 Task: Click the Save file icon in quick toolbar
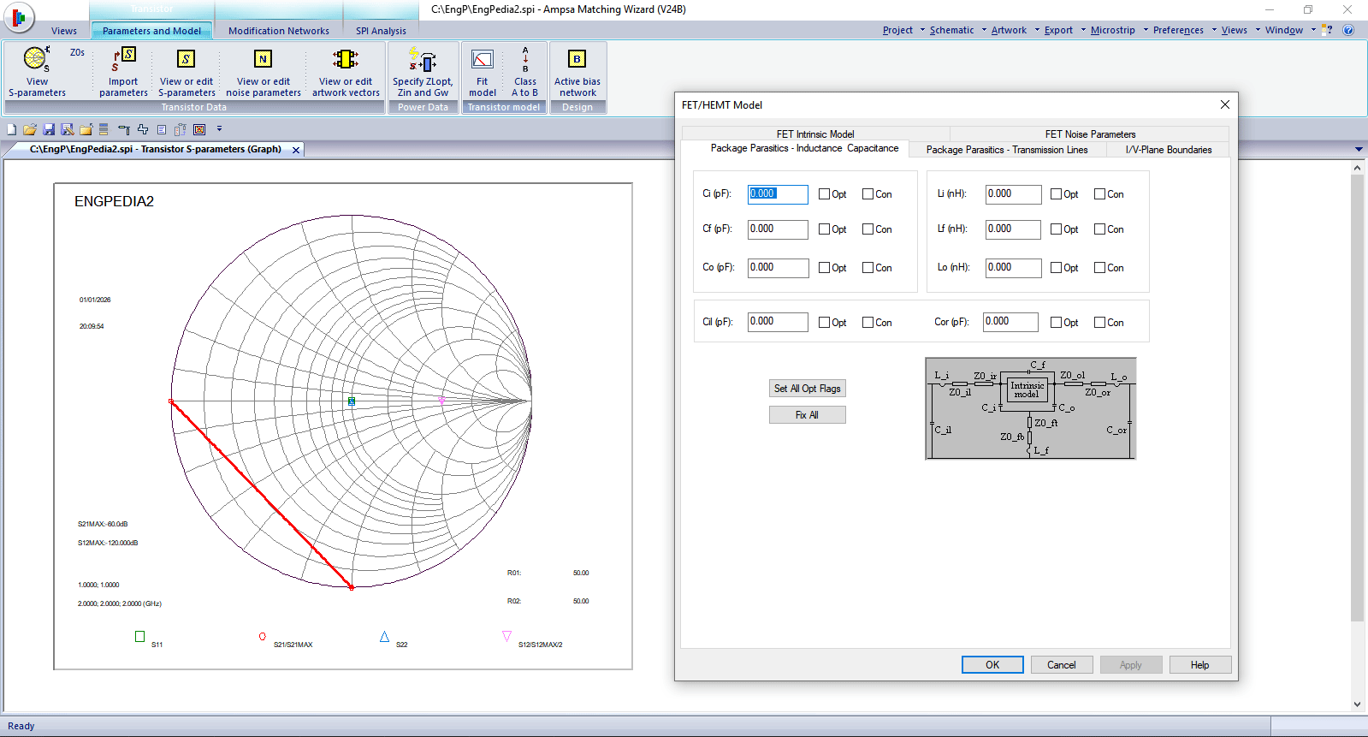pos(49,129)
